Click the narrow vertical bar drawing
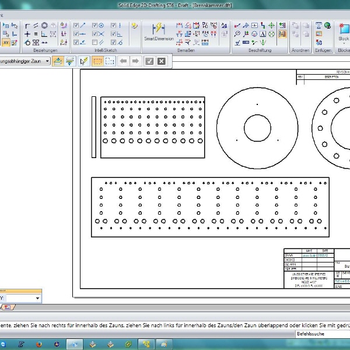Image resolution: width=350 pixels, height=350 pixels. tap(94, 127)
